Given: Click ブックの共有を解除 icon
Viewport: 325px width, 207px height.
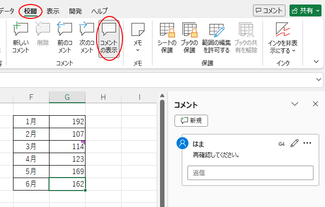Looking at the screenshot, I should click(246, 30).
